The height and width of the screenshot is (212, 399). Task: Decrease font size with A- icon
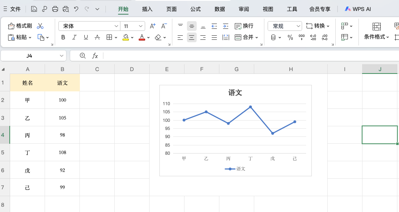pos(164,26)
